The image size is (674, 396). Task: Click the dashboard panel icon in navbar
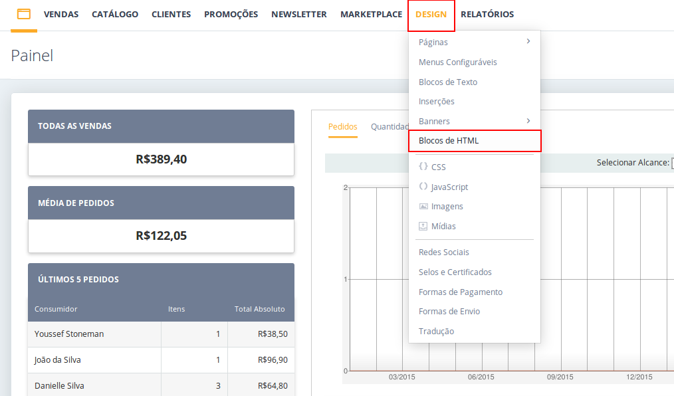point(24,14)
